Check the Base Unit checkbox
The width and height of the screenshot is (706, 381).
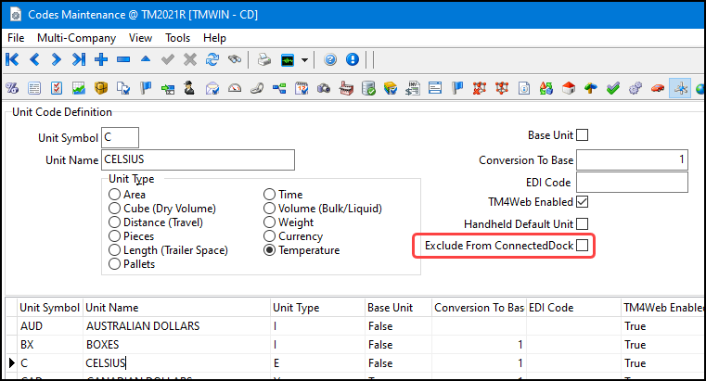(x=582, y=135)
